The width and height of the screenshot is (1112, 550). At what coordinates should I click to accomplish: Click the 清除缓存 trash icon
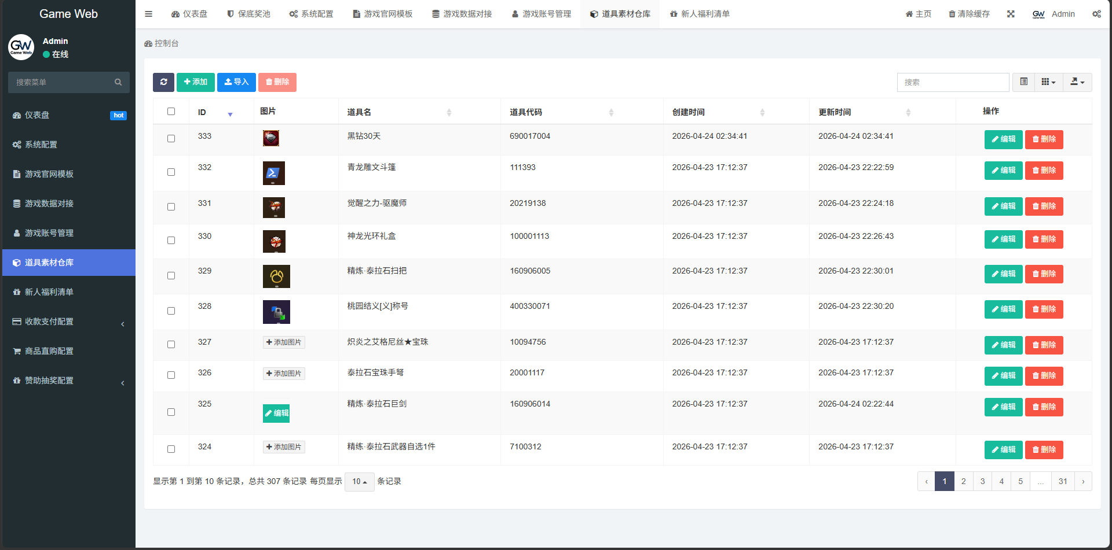(952, 14)
